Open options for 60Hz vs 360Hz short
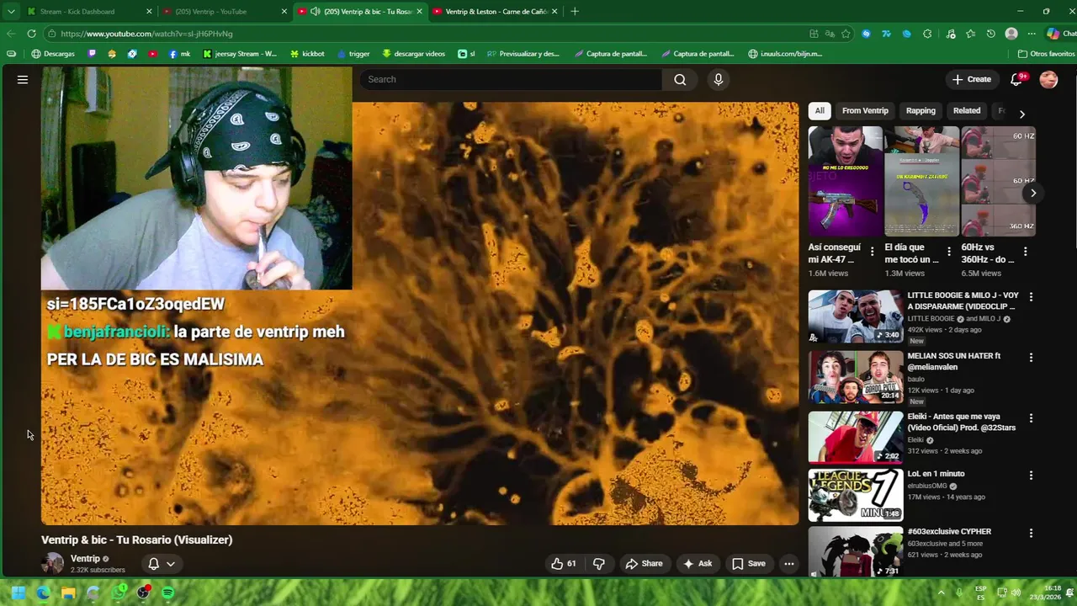Viewport: 1077px width, 606px height. pyautogui.click(x=1025, y=252)
